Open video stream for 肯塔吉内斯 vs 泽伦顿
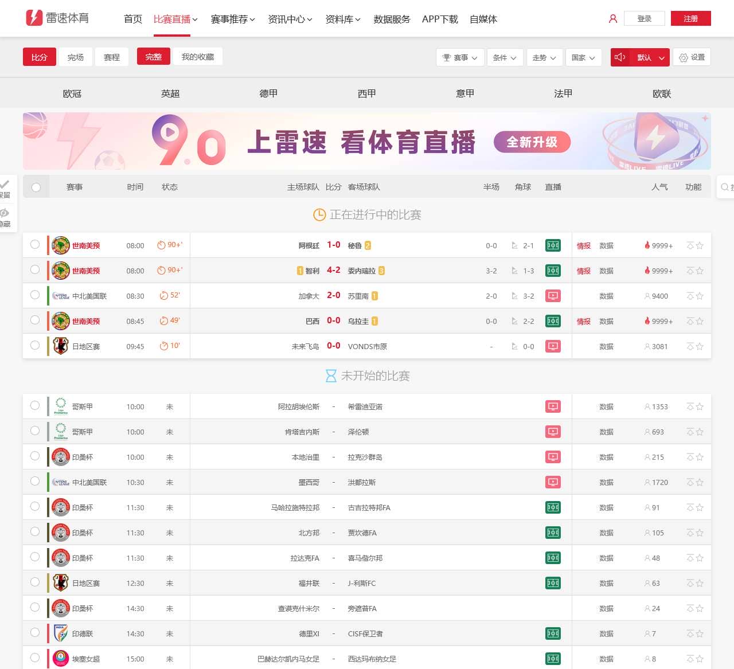The width and height of the screenshot is (734, 669). pyautogui.click(x=553, y=432)
